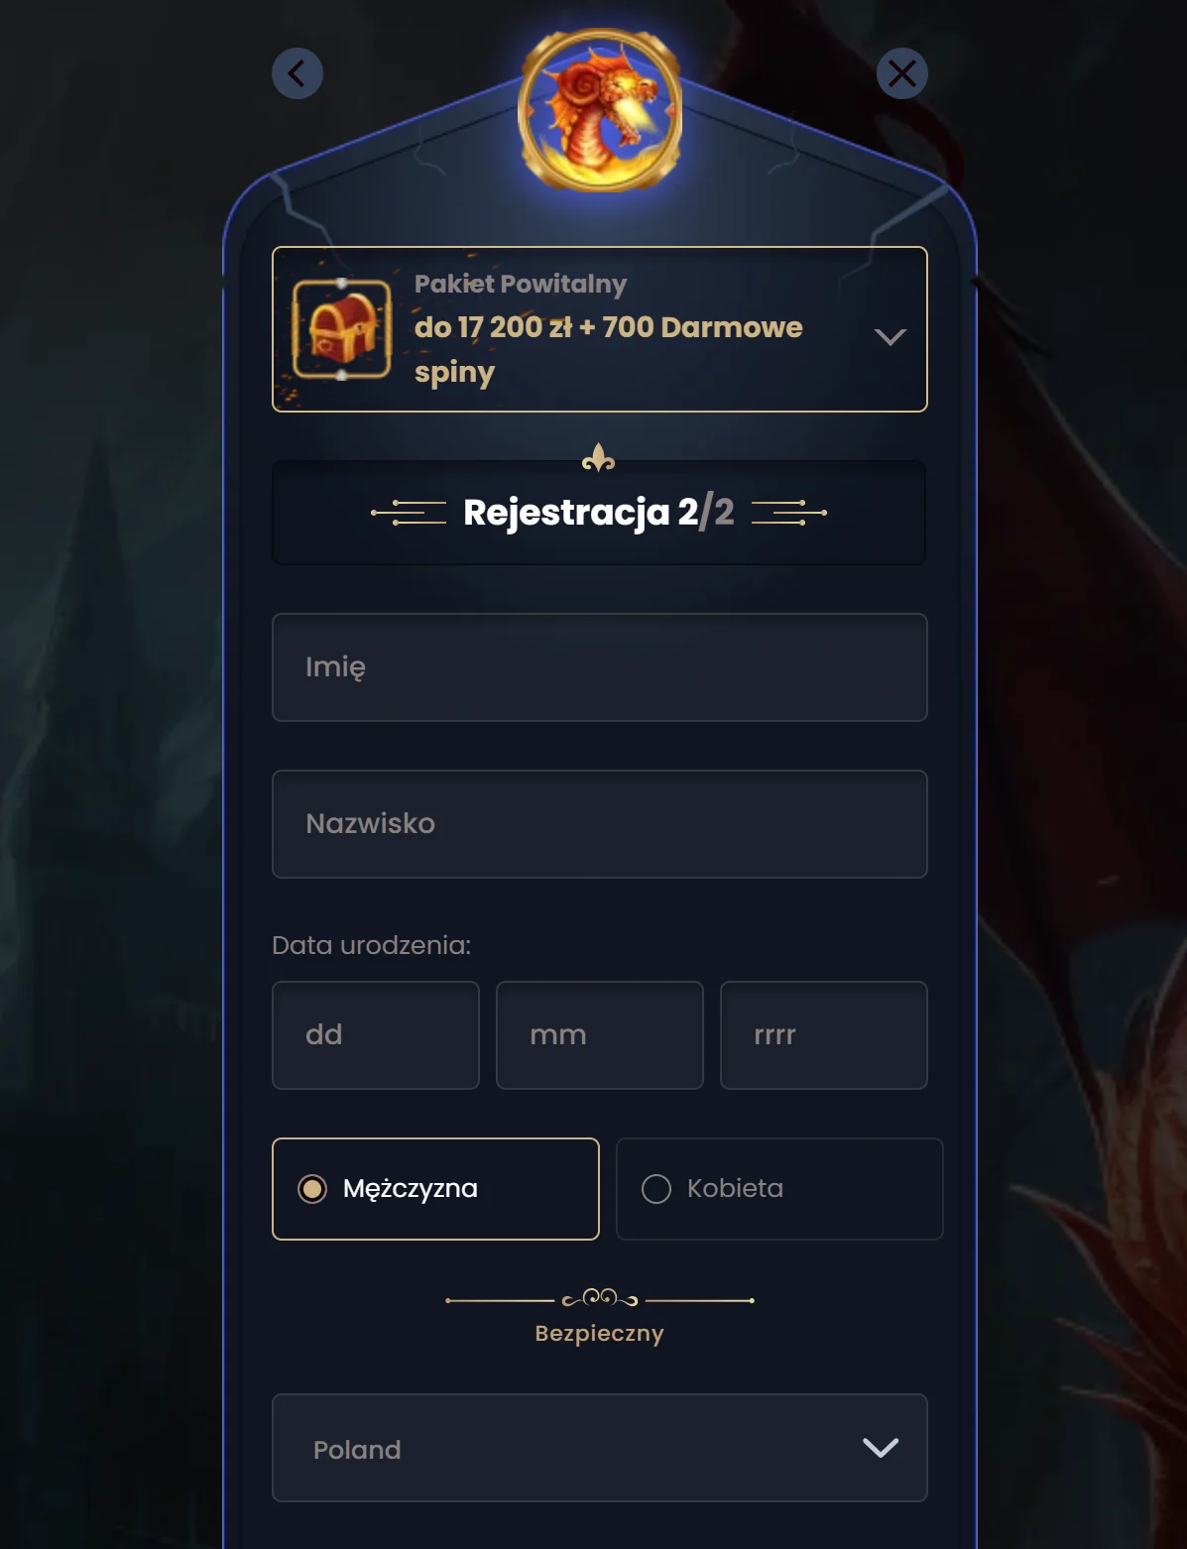Click the mm month field

600,1035
